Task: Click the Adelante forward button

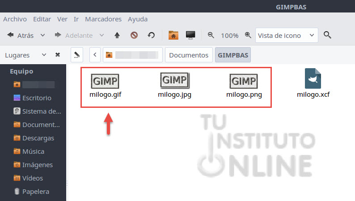Action: pyautogui.click(x=74, y=35)
